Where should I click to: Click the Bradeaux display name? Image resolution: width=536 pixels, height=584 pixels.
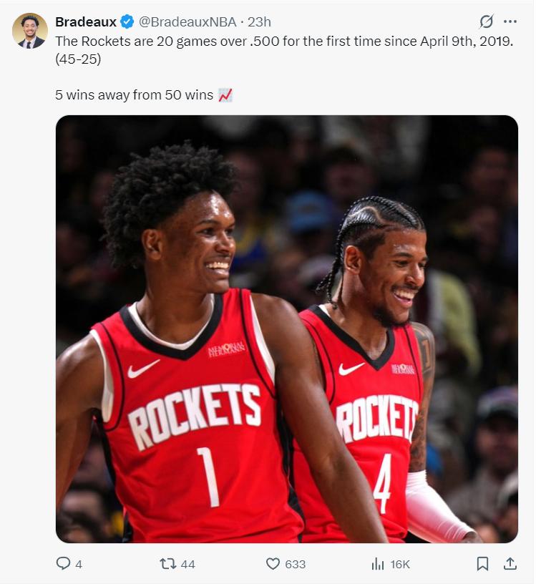[x=86, y=21]
